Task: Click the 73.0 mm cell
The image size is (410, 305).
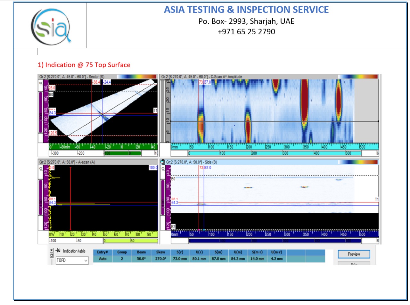Action: pyautogui.click(x=180, y=259)
